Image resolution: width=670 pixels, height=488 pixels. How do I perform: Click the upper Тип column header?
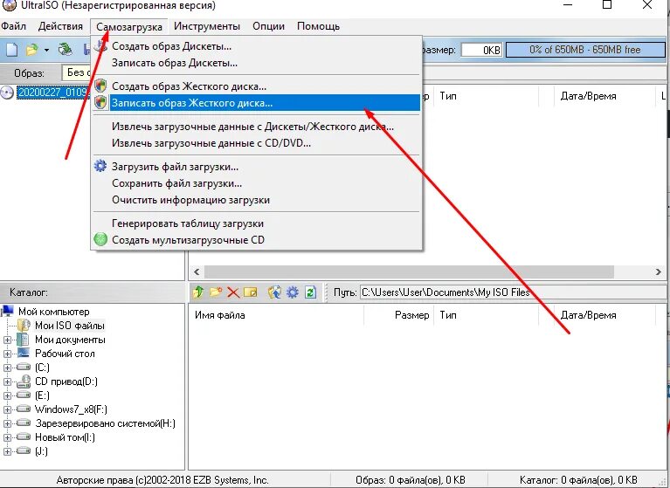486,96
